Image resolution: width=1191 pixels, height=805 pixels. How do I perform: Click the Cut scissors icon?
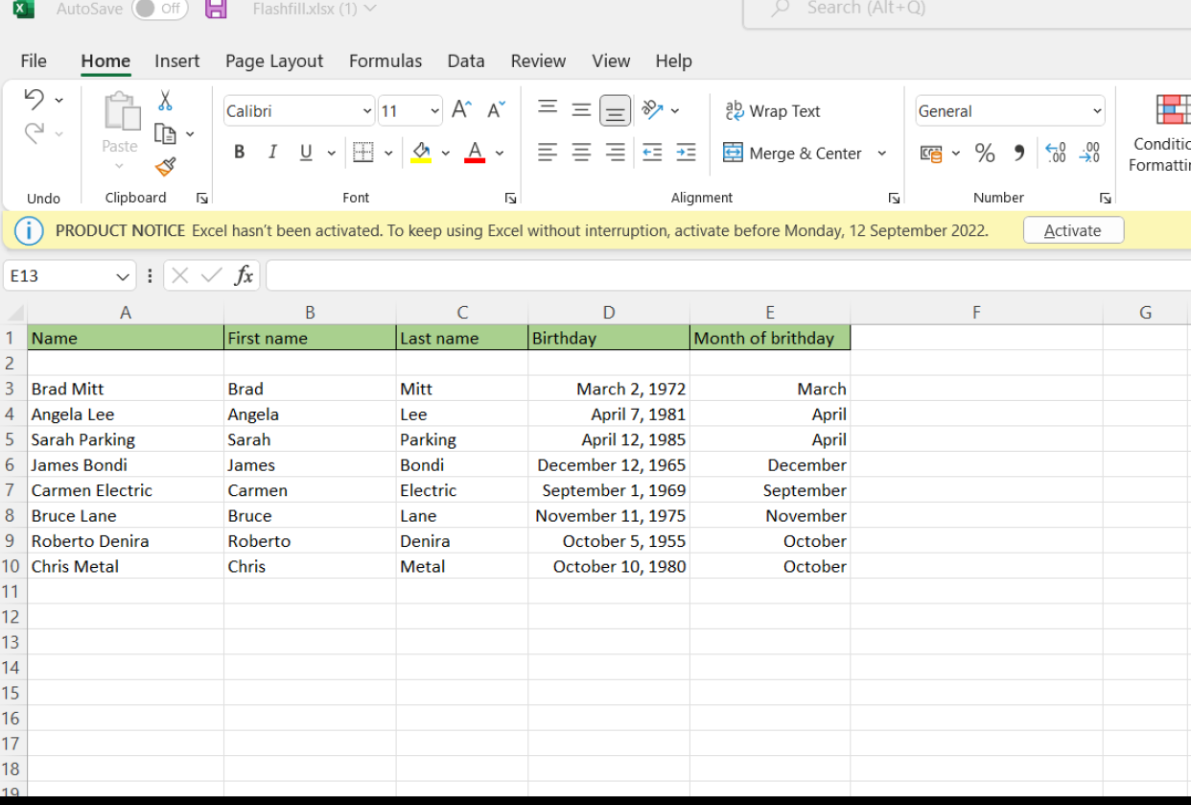(165, 101)
